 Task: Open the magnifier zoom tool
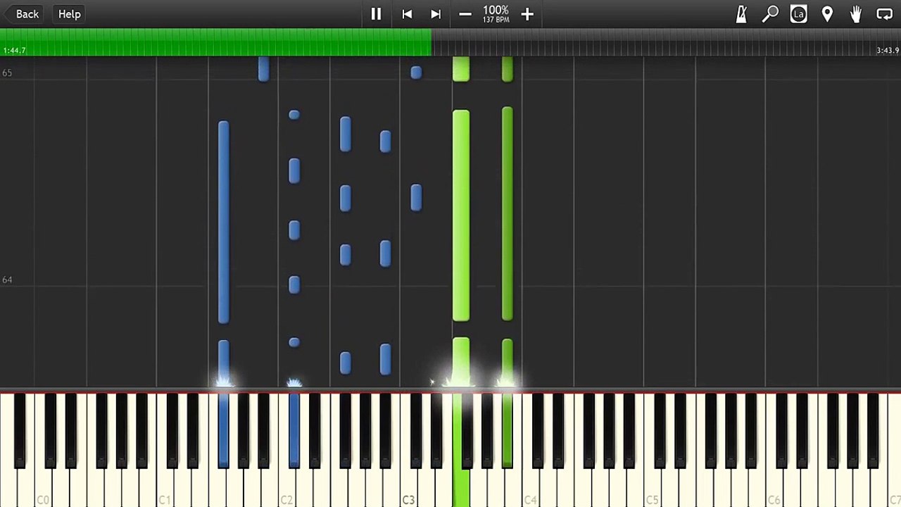pos(770,14)
